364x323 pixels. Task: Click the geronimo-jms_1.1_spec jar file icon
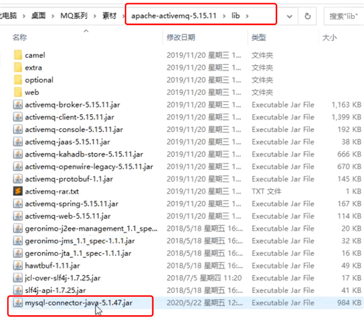pos(18,241)
